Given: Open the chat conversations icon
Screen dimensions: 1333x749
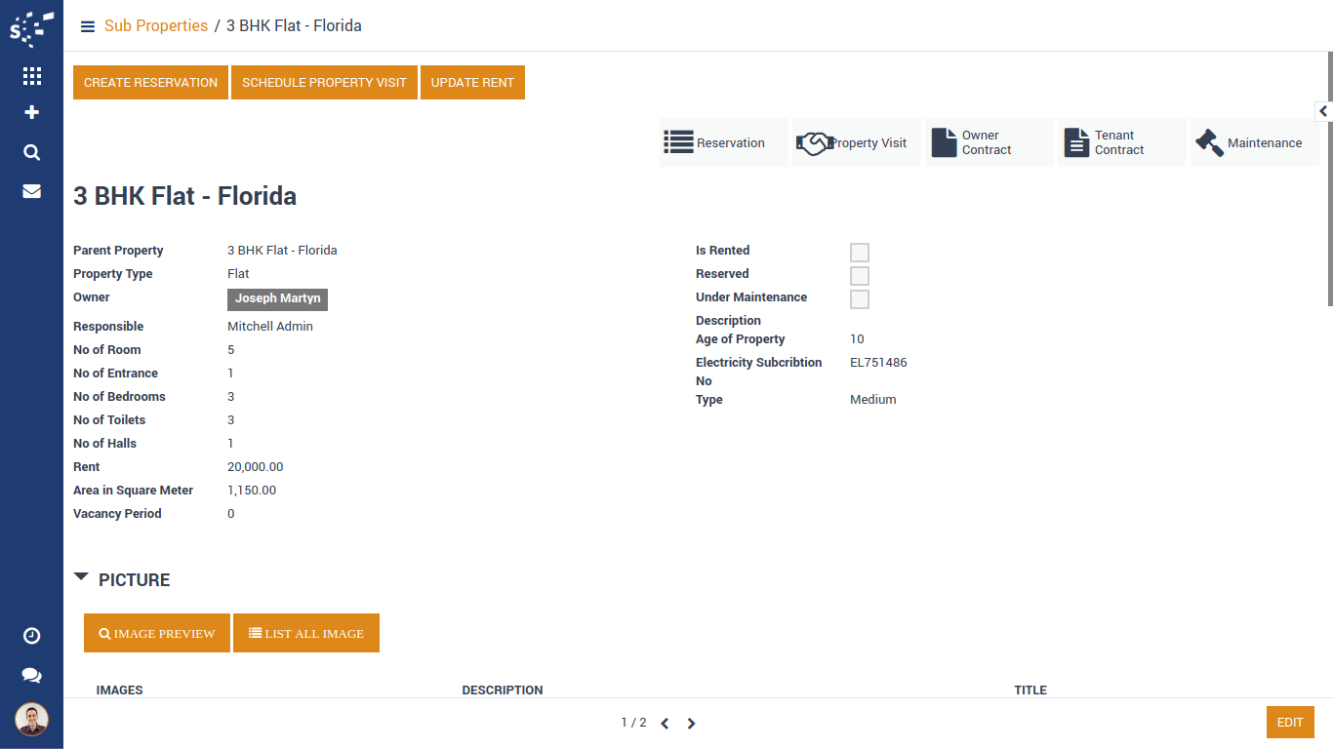Looking at the screenshot, I should point(31,675).
